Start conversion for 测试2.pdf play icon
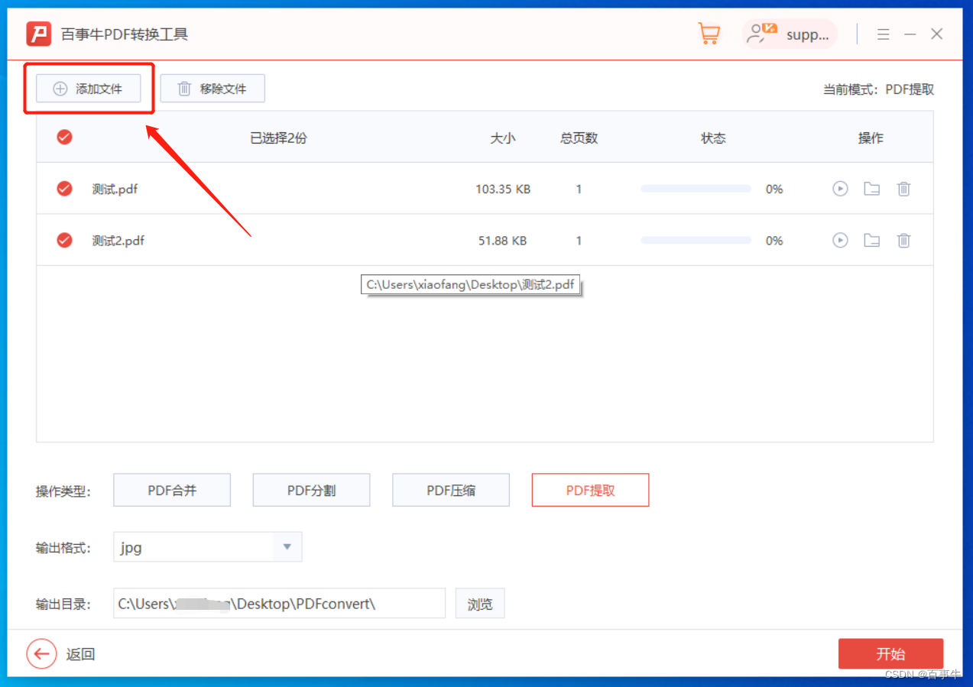Viewport: 973px width, 687px height. (x=840, y=241)
